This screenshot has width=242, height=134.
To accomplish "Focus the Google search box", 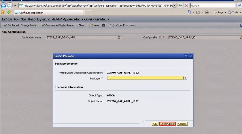I will [x=213, y=5].
